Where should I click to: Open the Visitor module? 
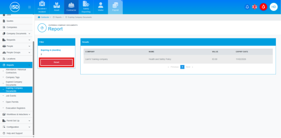100,7
